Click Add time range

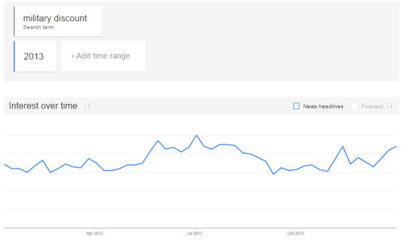tap(103, 56)
